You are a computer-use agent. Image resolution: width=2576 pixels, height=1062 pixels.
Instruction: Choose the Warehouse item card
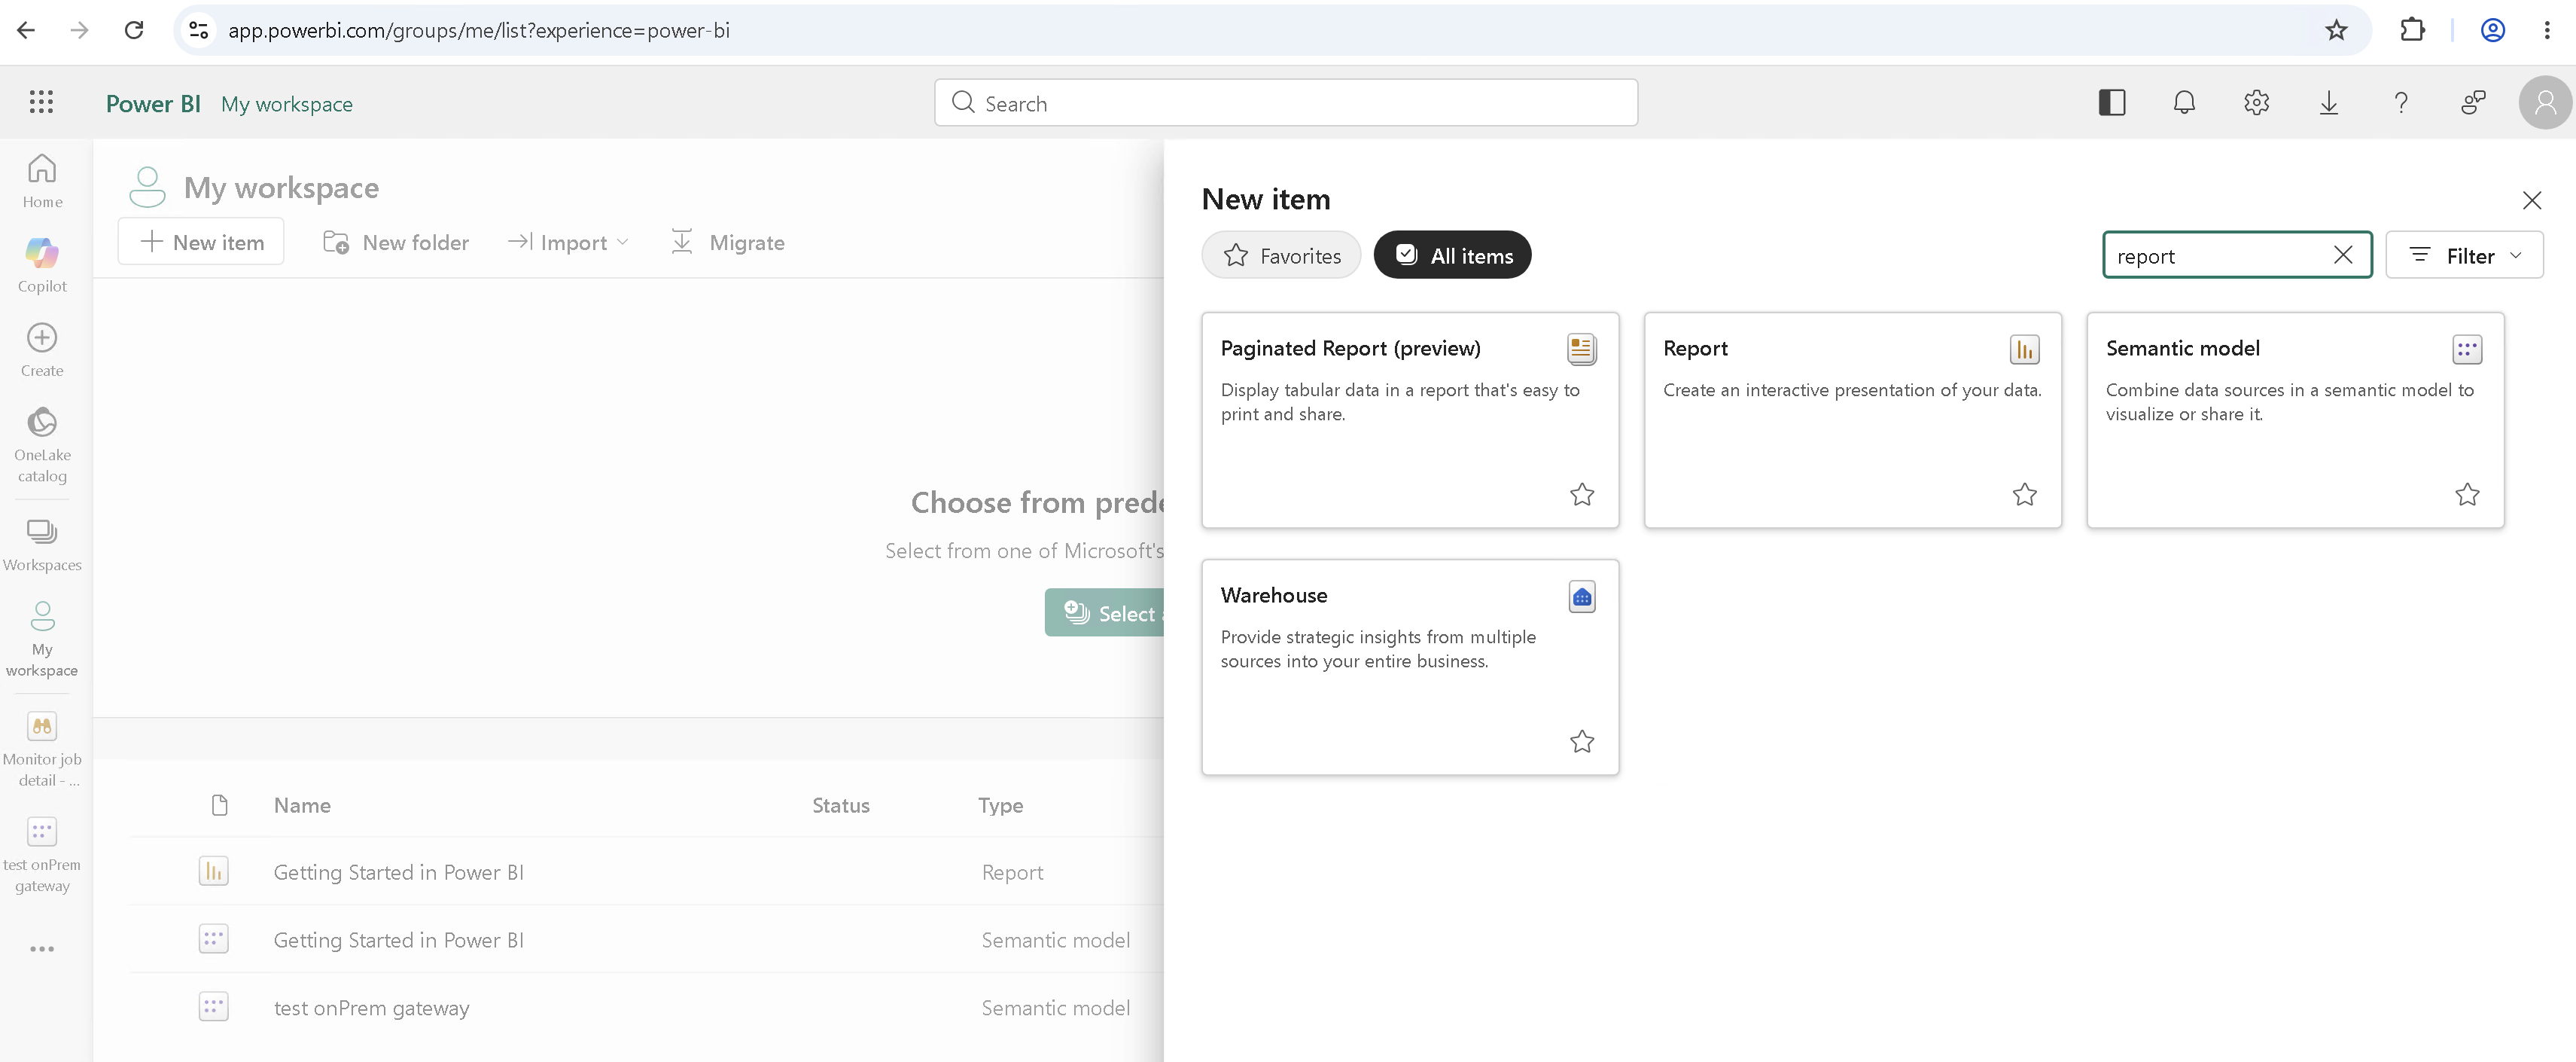1410,667
